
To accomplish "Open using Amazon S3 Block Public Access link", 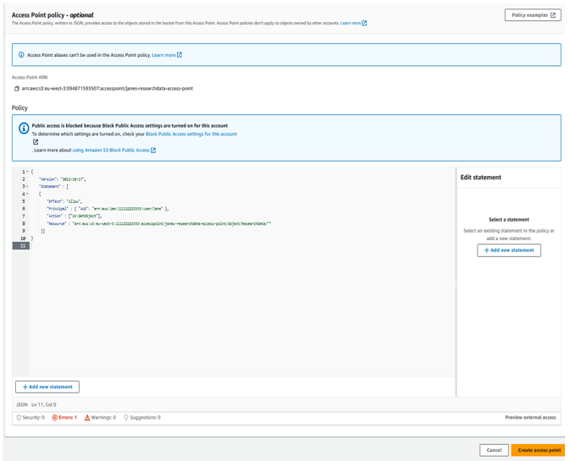I will (x=114, y=150).
